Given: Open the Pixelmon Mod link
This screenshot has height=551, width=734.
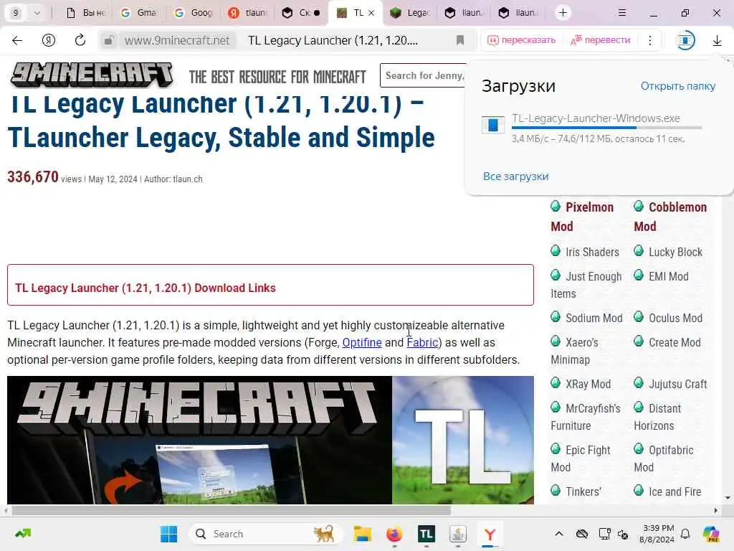Looking at the screenshot, I should [582, 217].
